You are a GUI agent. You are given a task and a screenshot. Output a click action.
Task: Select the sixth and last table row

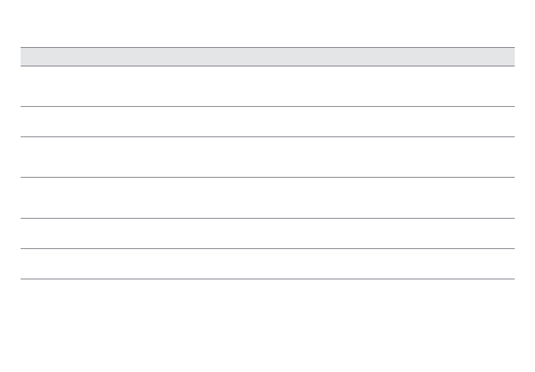[x=267, y=264]
